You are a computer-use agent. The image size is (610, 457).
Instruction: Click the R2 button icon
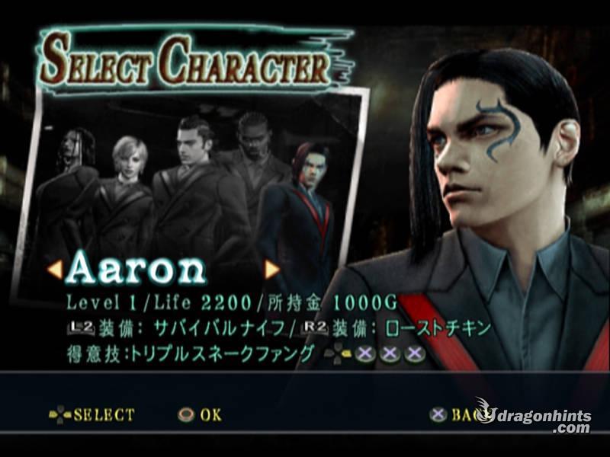pyautogui.click(x=316, y=328)
